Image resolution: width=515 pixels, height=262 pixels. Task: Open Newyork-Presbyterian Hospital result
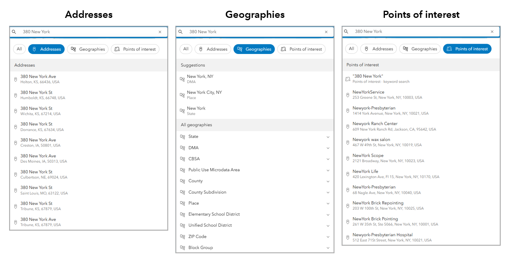coord(382,237)
